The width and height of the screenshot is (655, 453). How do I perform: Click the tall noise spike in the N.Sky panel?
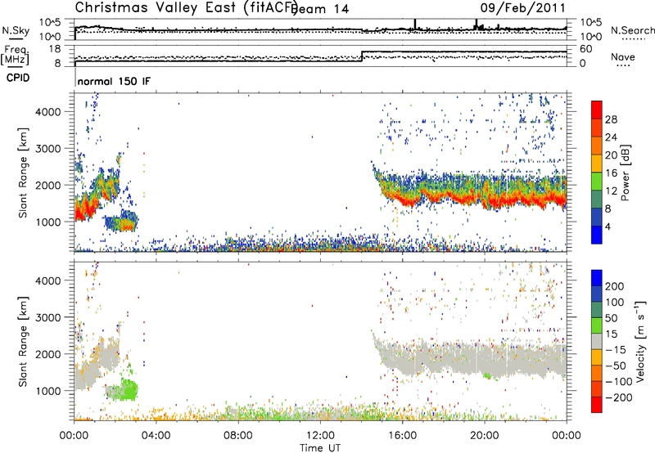coord(415,25)
